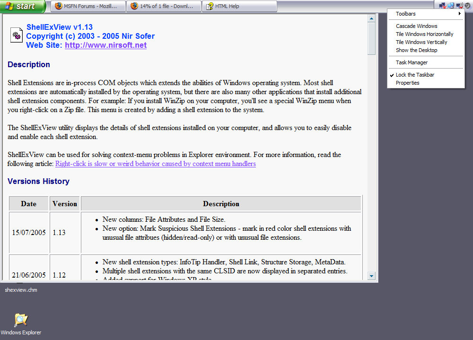Open taskbar Properties
The height and width of the screenshot is (340, 473).
click(426, 83)
